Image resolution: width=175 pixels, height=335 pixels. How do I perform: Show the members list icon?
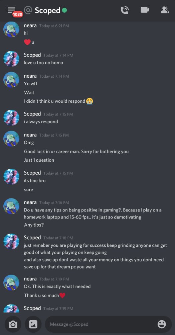(x=165, y=10)
